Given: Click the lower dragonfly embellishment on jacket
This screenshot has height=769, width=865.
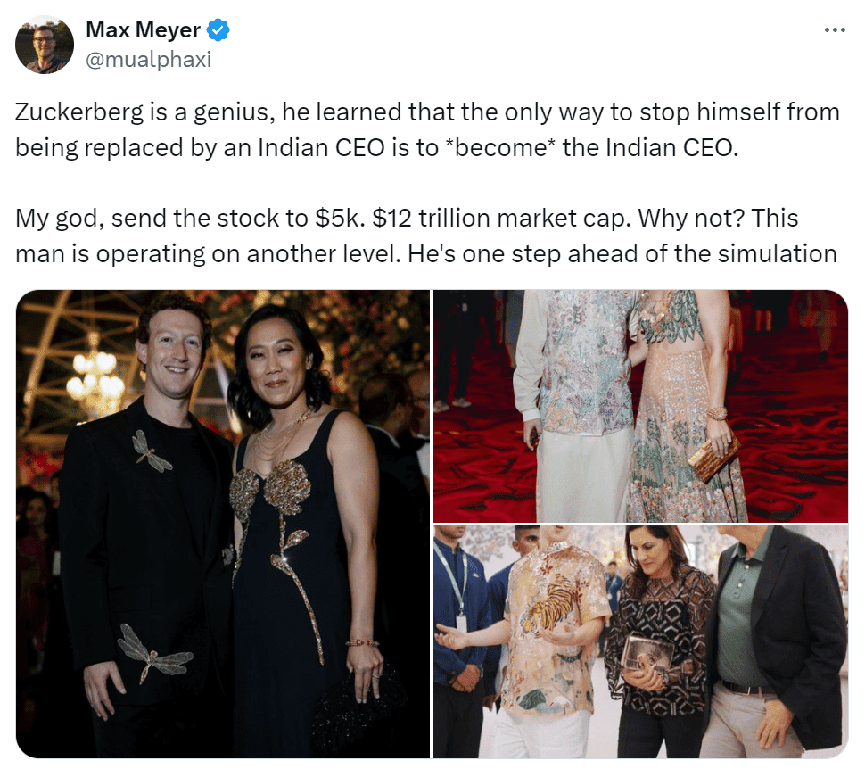Looking at the screenshot, I should [x=154, y=652].
